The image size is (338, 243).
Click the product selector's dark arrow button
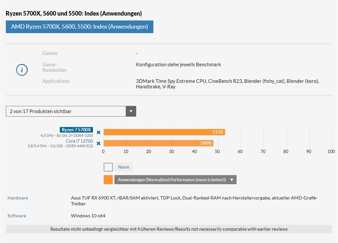[x=131, y=111]
